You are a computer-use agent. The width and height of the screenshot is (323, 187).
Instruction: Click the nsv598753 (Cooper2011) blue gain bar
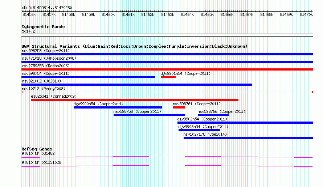[x=167, y=54]
